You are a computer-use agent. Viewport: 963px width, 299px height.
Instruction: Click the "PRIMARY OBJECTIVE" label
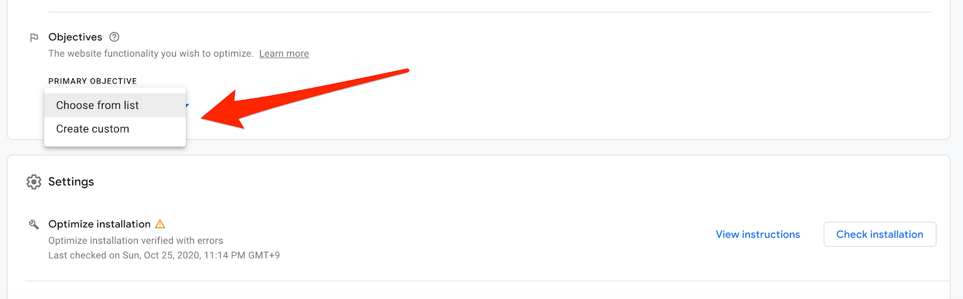pyautogui.click(x=93, y=81)
